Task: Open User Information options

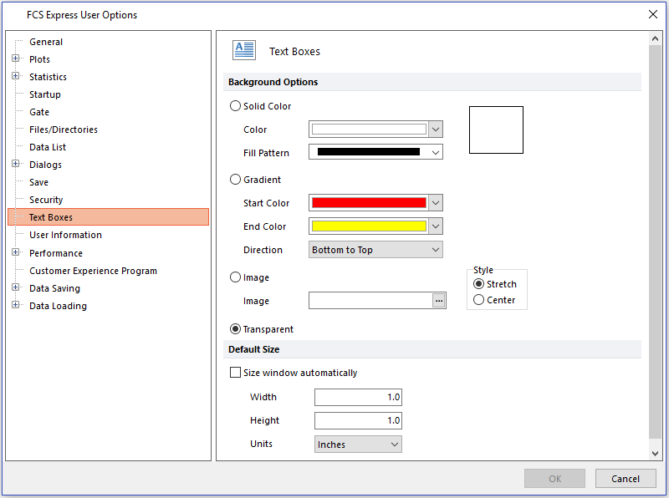Action: click(x=65, y=235)
